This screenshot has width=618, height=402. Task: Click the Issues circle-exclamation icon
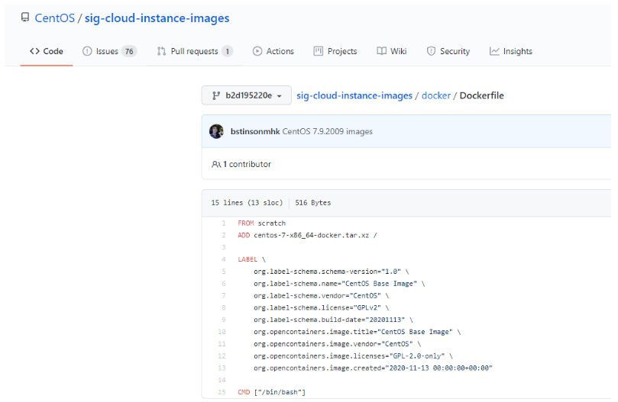[x=87, y=51]
